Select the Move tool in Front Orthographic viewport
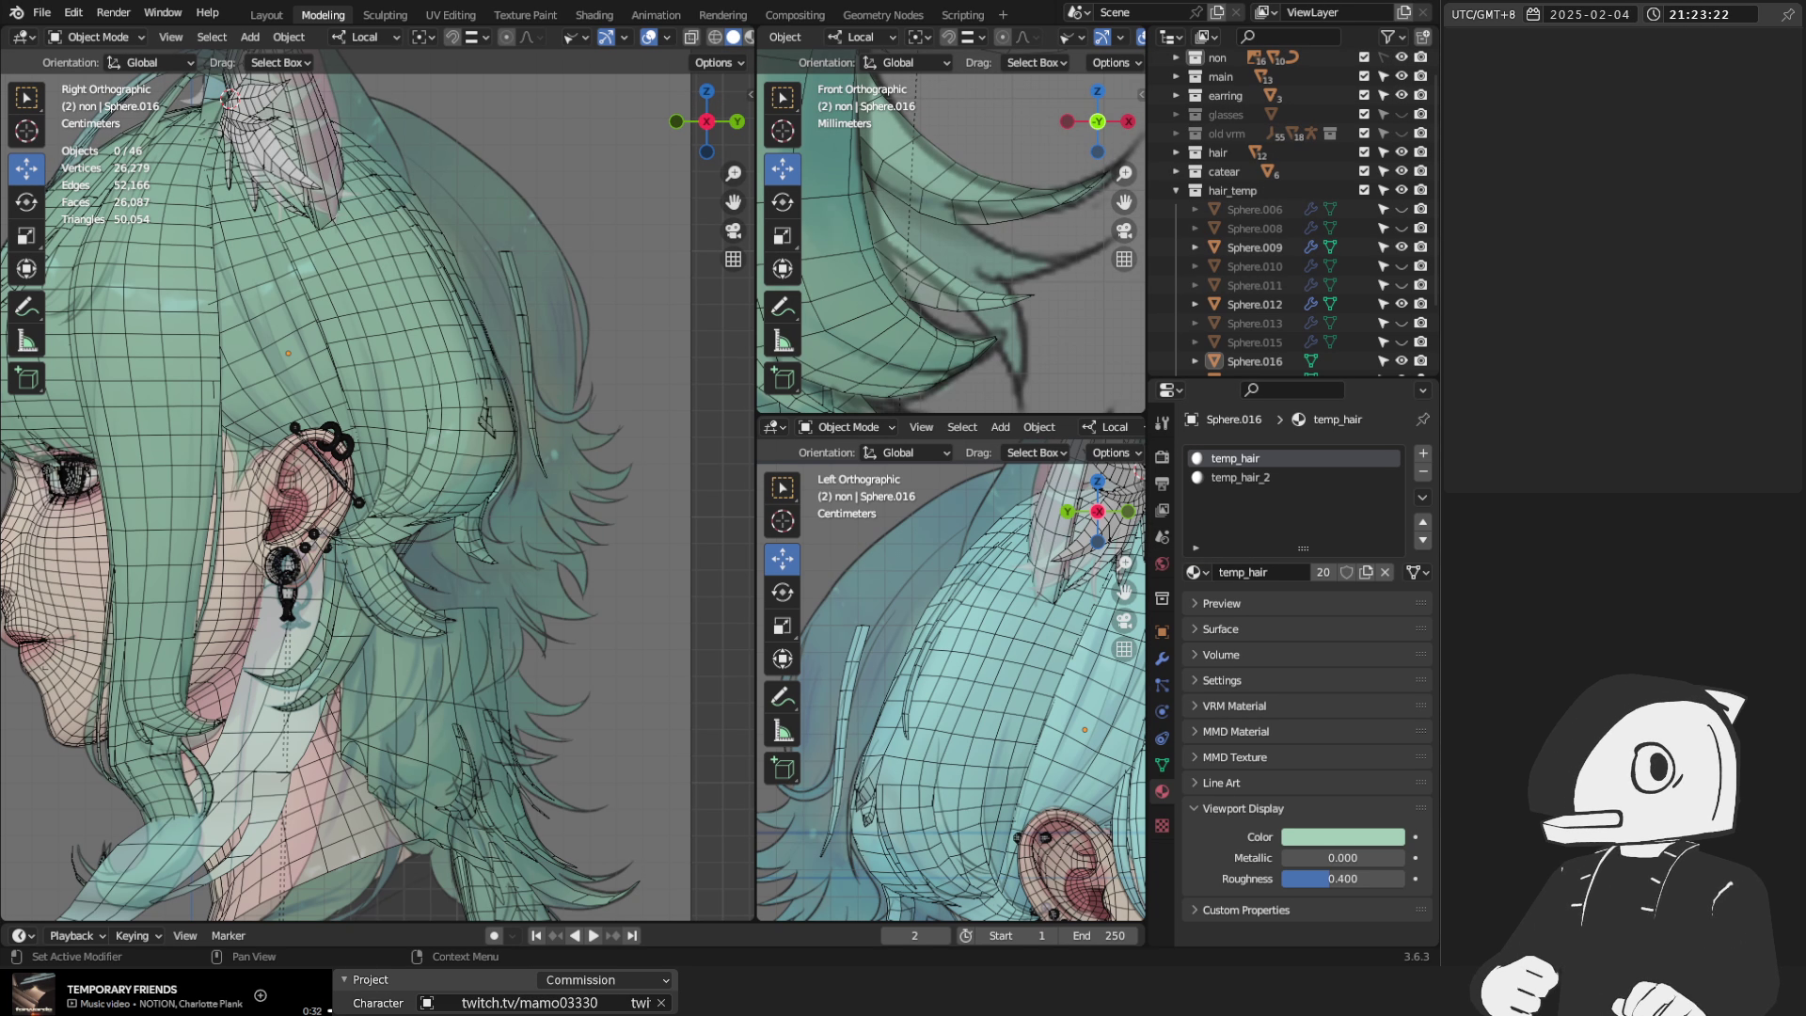The width and height of the screenshot is (1806, 1016). [x=782, y=168]
